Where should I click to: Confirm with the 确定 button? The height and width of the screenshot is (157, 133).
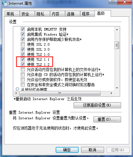[67, 150]
